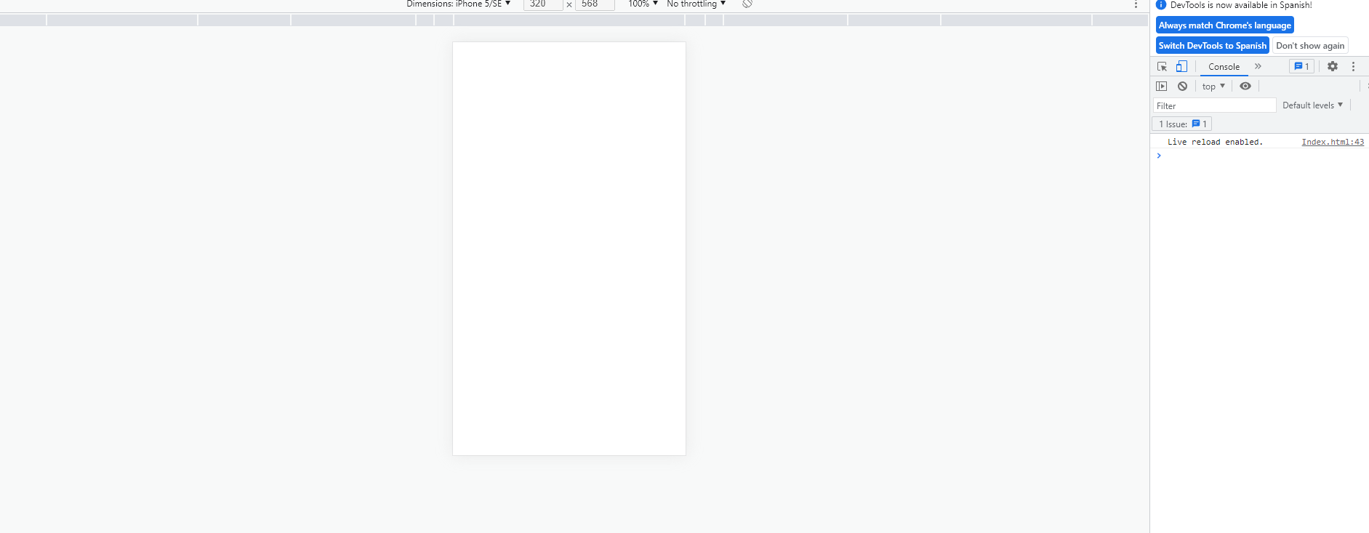The width and height of the screenshot is (1369, 533).
Task: Activate the inspect element picker icon
Action: (1162, 66)
